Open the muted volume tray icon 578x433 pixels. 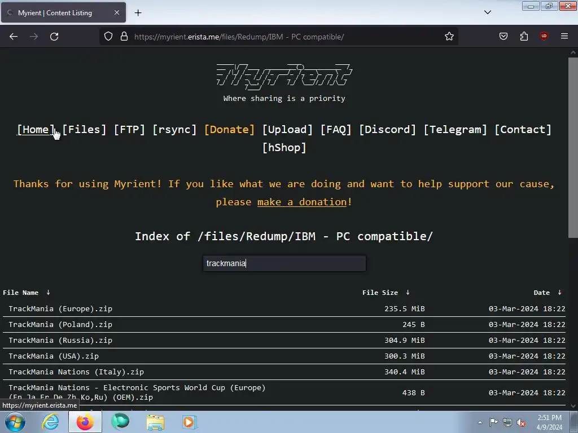tap(521, 423)
